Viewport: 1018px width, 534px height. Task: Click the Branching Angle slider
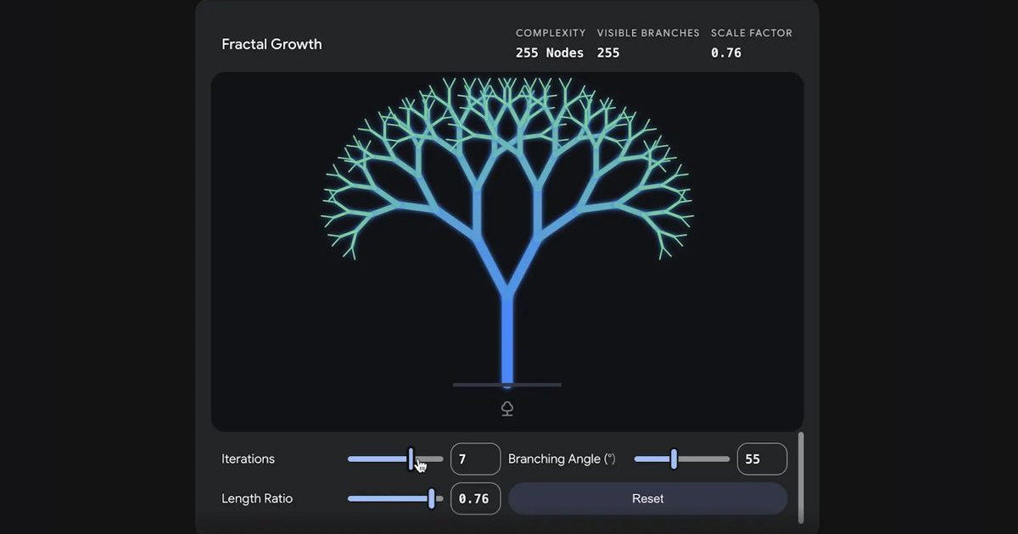[682, 459]
